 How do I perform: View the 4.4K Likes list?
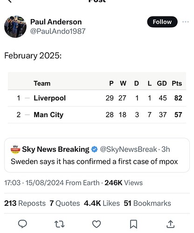102,203
